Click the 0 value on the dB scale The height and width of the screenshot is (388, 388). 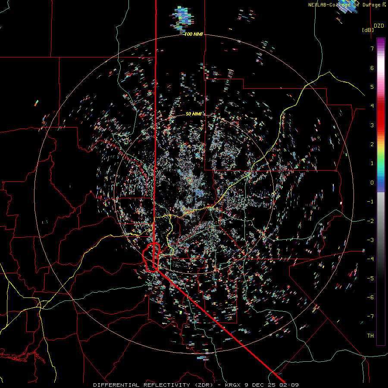[372, 183]
